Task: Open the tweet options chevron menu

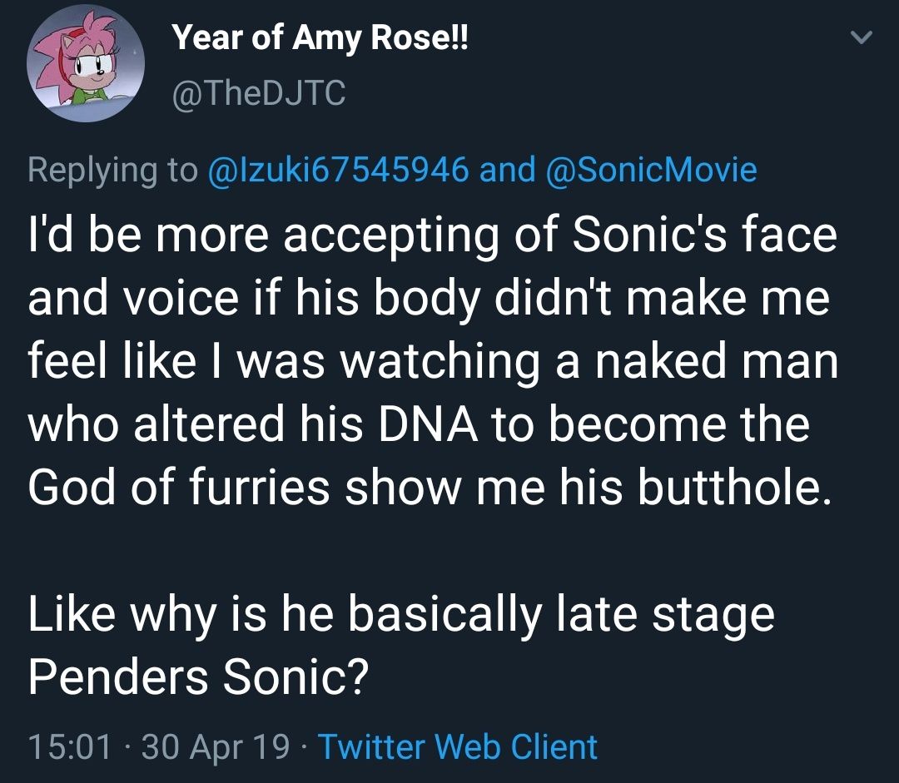Action: (x=863, y=37)
